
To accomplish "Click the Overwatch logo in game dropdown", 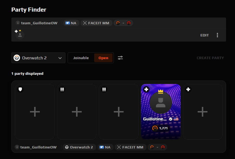I will click(x=17, y=58).
